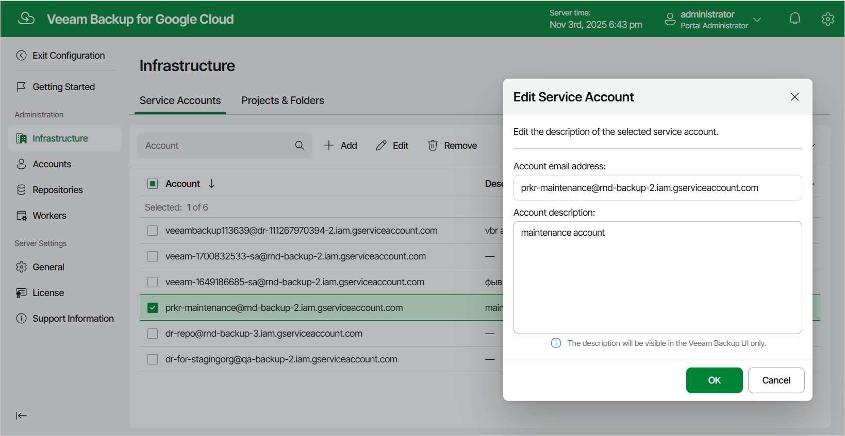The height and width of the screenshot is (436, 845).
Task: Click the Remove button label
Action: pos(460,146)
